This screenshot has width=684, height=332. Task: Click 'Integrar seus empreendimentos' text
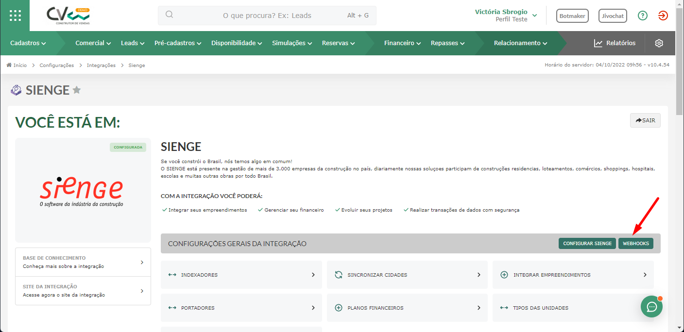tap(207, 210)
